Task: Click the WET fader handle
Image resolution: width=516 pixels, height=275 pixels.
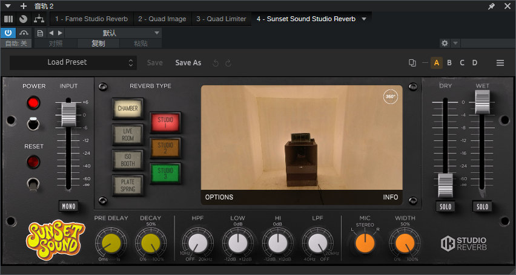Action: (482, 102)
